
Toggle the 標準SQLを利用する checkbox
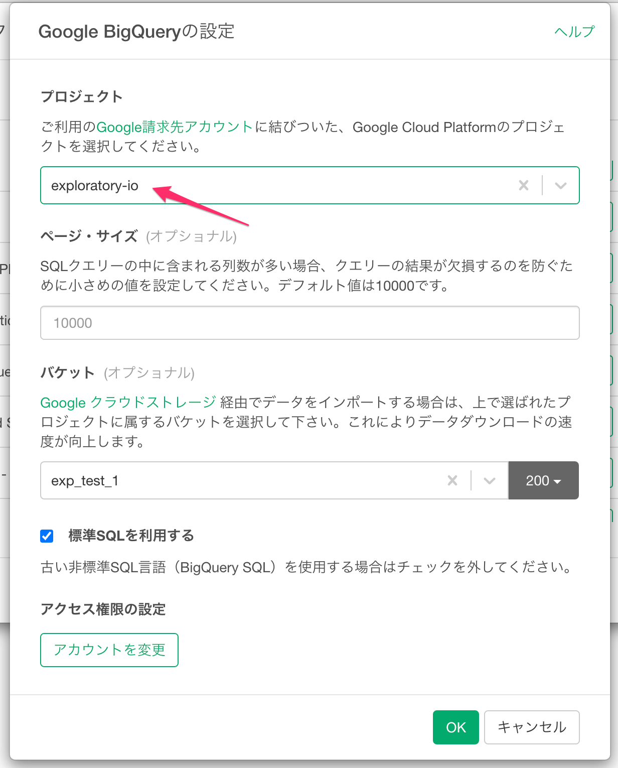pyautogui.click(x=47, y=536)
